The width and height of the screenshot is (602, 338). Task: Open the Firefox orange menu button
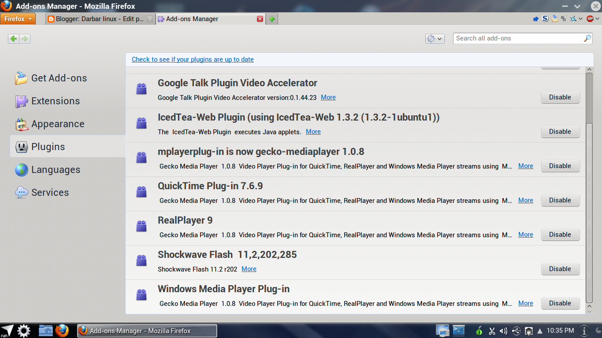click(x=18, y=19)
